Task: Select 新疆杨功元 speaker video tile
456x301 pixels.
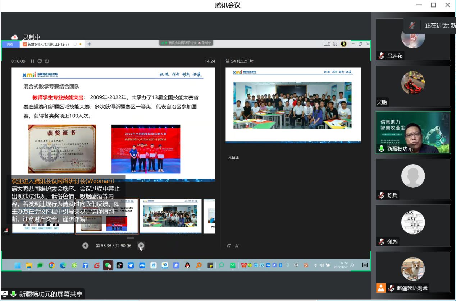Action: (413, 133)
